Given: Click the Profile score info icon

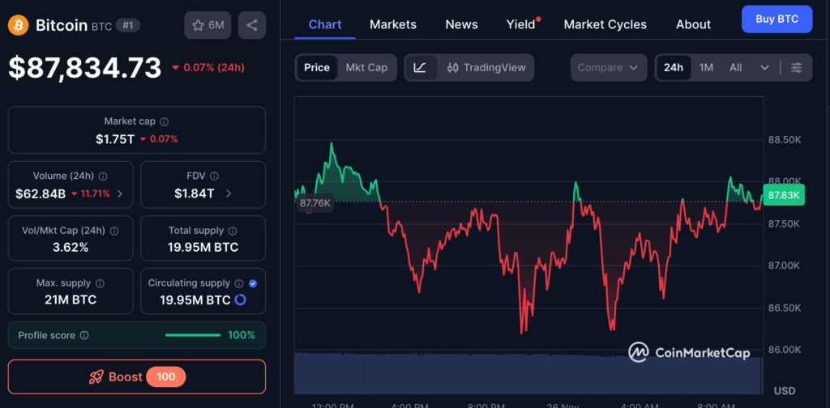Looking at the screenshot, I should (x=84, y=335).
